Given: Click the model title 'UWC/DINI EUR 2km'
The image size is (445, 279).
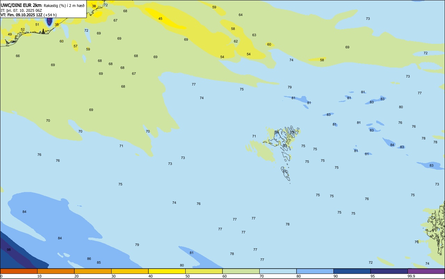Looking at the screenshot, I should coord(21,5).
